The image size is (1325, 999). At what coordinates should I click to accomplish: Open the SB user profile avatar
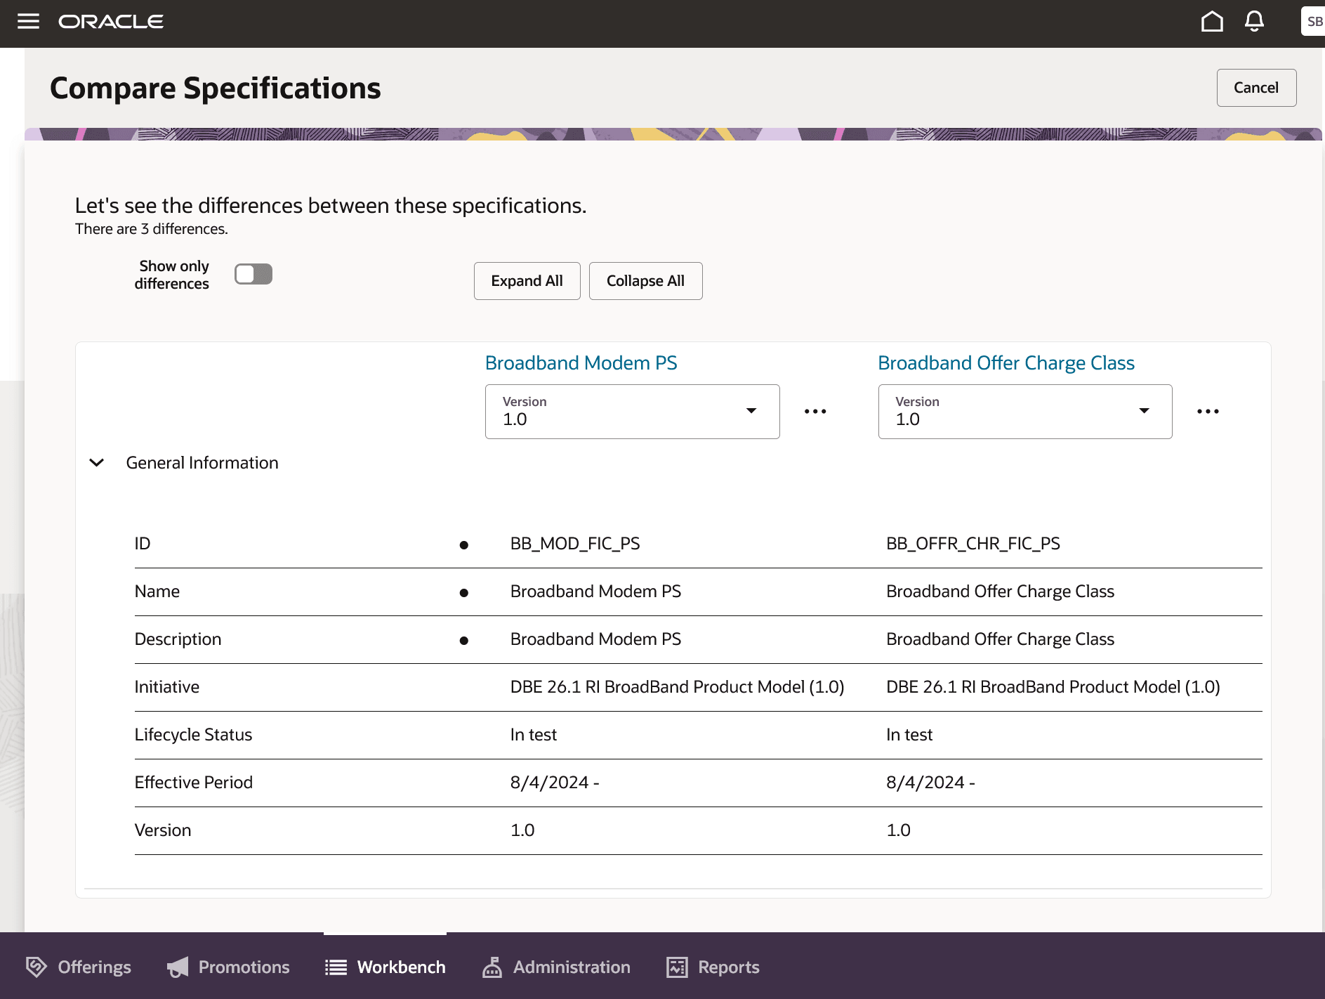[x=1313, y=22]
